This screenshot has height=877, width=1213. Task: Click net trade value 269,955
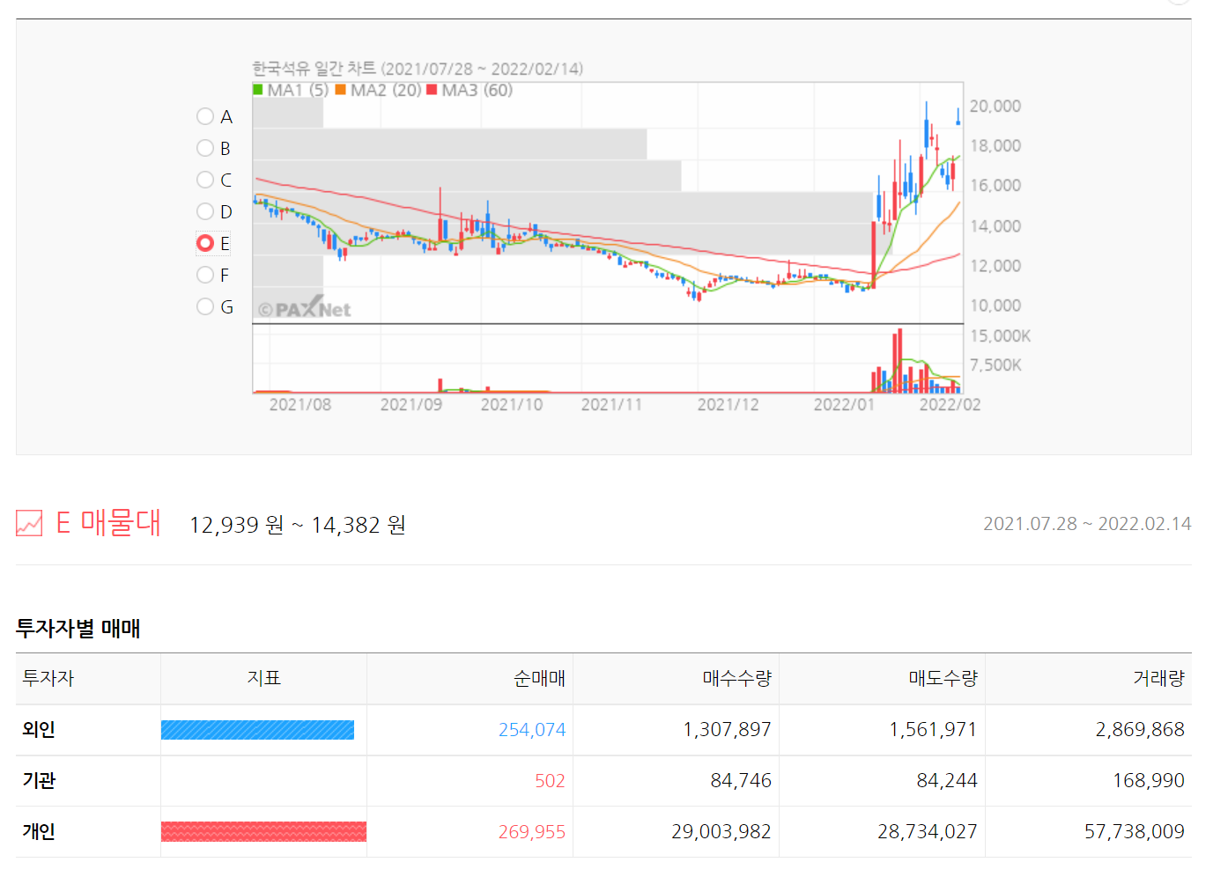click(x=532, y=832)
